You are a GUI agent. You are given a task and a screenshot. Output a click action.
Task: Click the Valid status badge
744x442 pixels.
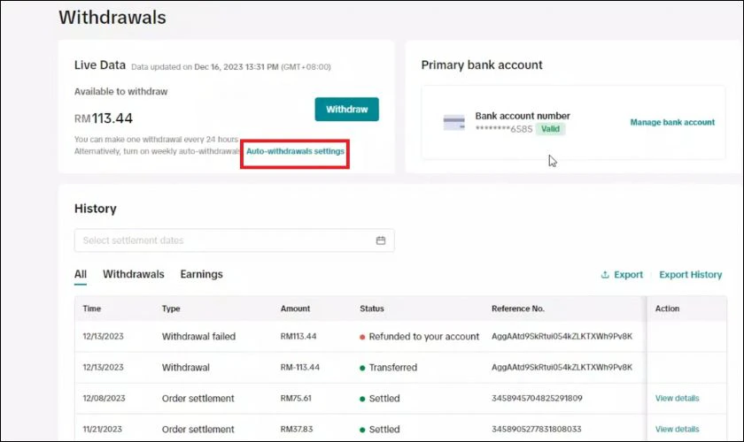click(550, 129)
